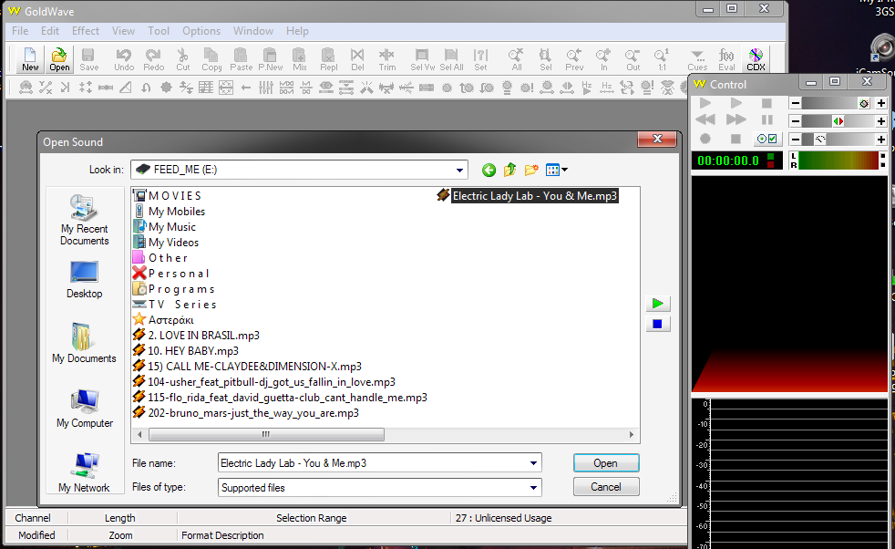This screenshot has width=895, height=549.
Task: Open the Effect menu
Action: pyautogui.click(x=85, y=31)
